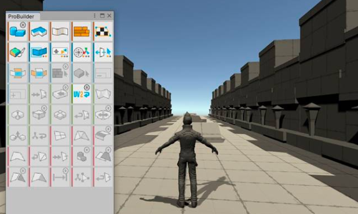Click Select by Colors gray cube icon
This screenshot has width=358, height=214.
[82, 73]
